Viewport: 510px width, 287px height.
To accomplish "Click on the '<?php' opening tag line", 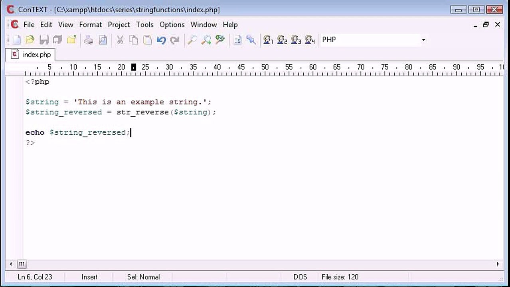I will pyautogui.click(x=37, y=82).
